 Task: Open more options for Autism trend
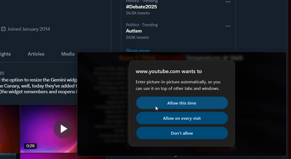(x=228, y=26)
